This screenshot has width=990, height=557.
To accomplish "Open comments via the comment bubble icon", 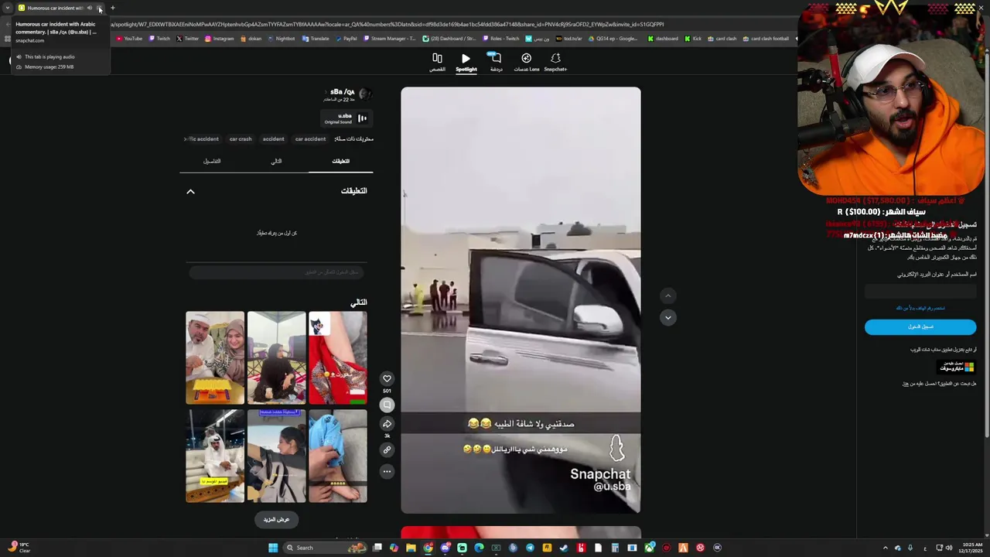I will [x=387, y=405].
